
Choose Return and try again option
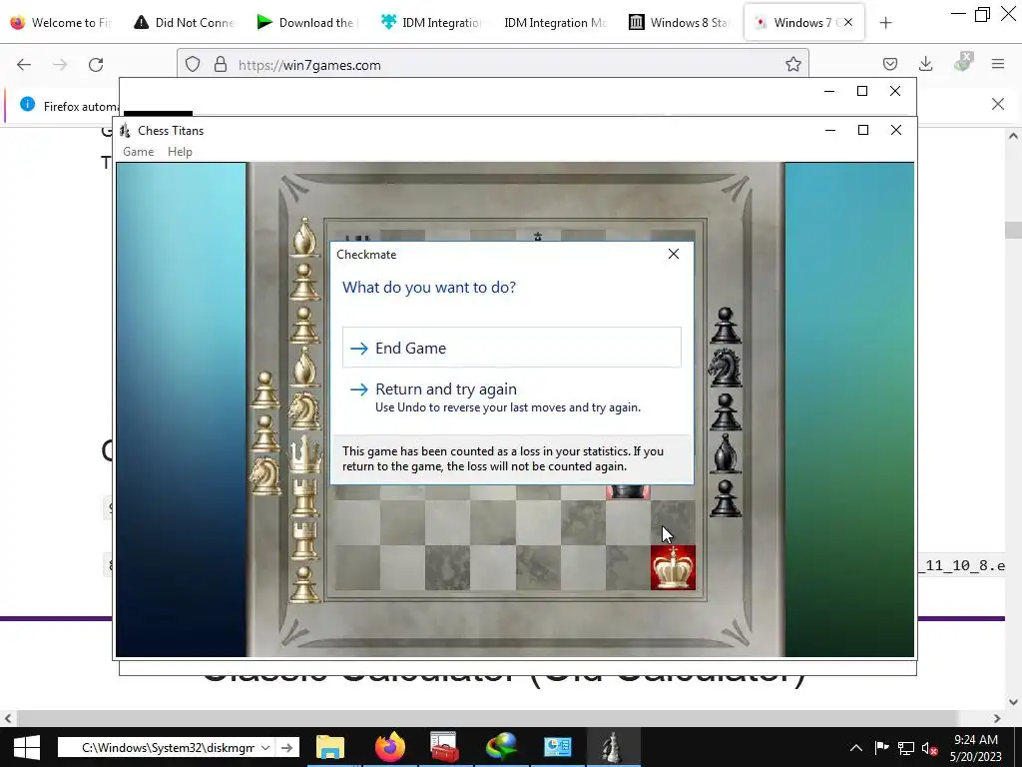click(512, 397)
